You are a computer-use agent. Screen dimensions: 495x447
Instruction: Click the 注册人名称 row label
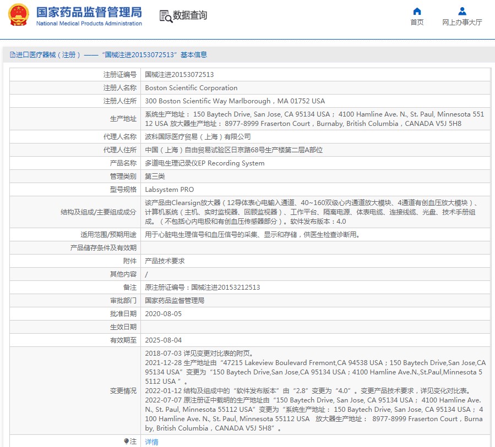(x=120, y=88)
